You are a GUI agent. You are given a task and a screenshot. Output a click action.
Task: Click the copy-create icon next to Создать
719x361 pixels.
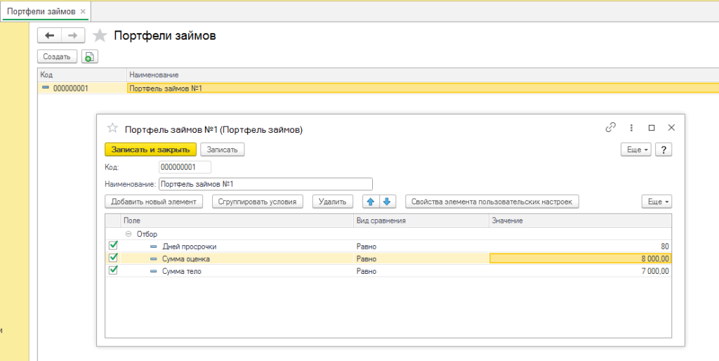tap(89, 57)
